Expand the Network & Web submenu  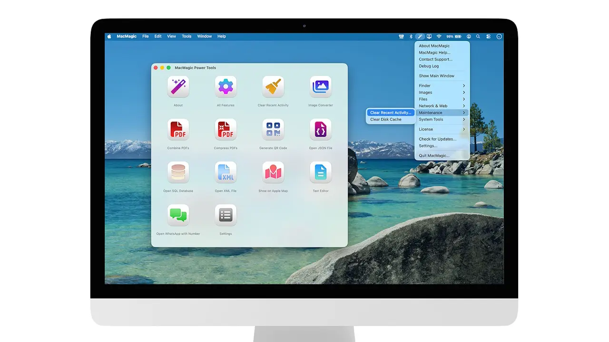pos(442,106)
